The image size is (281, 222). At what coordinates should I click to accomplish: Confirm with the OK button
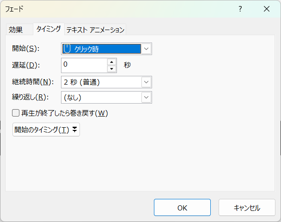182,208
